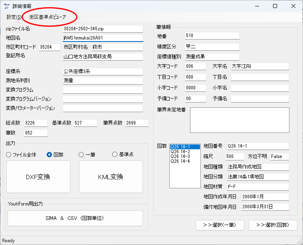This screenshot has height=245, width=303.
Task: Click the 地番 field 510
Action: click(x=212, y=36)
